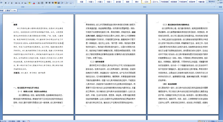
Task: Click the text highlight color marker
Action: [29, 3]
